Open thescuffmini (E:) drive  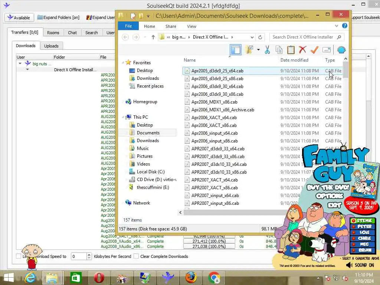click(x=153, y=187)
